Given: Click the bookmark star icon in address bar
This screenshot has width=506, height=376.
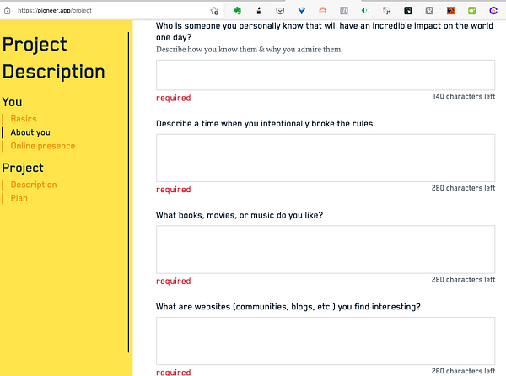Looking at the screenshot, I should click(214, 11).
